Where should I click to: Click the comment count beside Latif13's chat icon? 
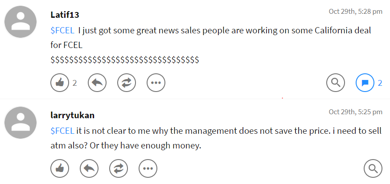380,83
